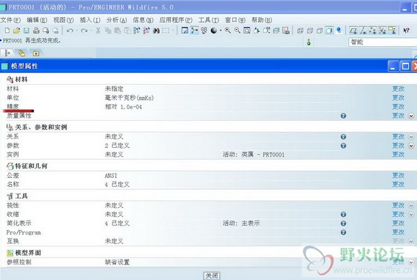417x280 pixels.
Task: Click the info icon in the Pro/Program row
Action: point(343,233)
